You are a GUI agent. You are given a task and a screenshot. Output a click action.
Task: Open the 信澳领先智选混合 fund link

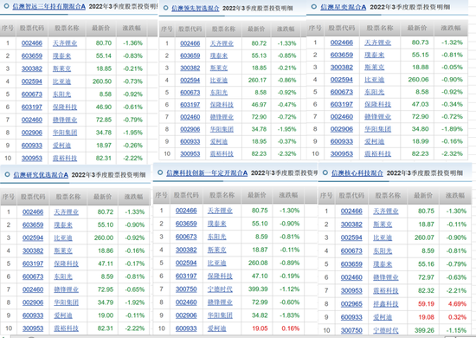coord(196,8)
